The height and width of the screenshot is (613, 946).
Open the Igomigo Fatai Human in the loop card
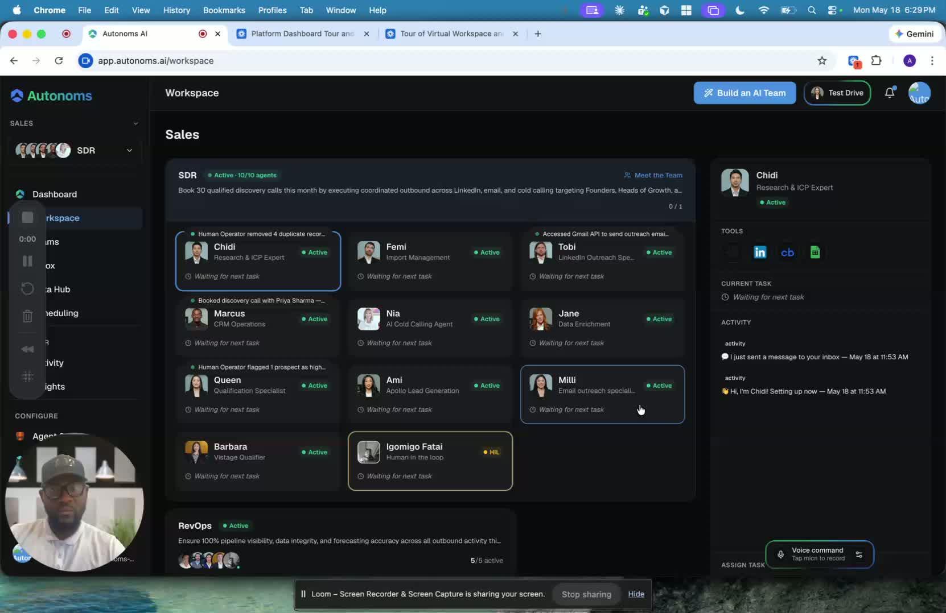(430, 461)
